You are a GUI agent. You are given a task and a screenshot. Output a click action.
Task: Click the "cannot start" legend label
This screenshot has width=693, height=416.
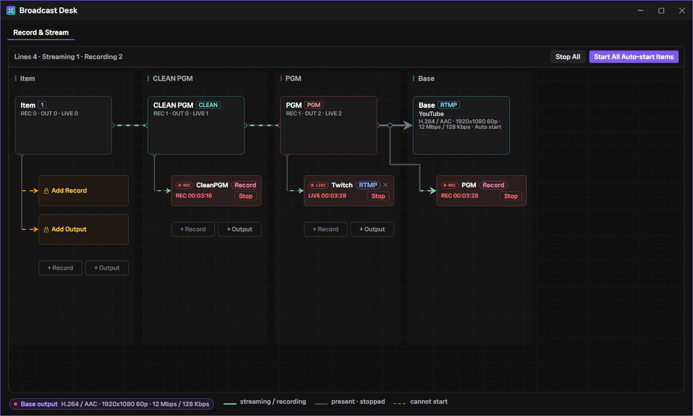coord(429,402)
